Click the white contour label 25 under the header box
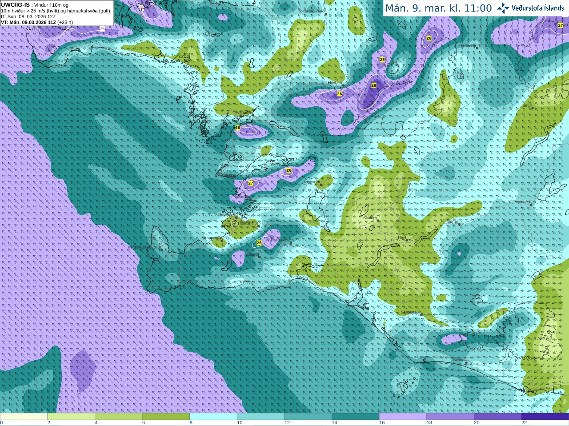This screenshot has width=569, height=426. (x=102, y=29)
